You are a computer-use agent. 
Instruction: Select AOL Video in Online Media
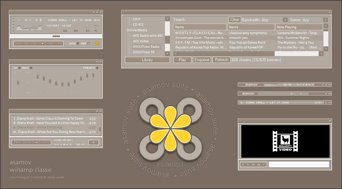[x=141, y=41]
